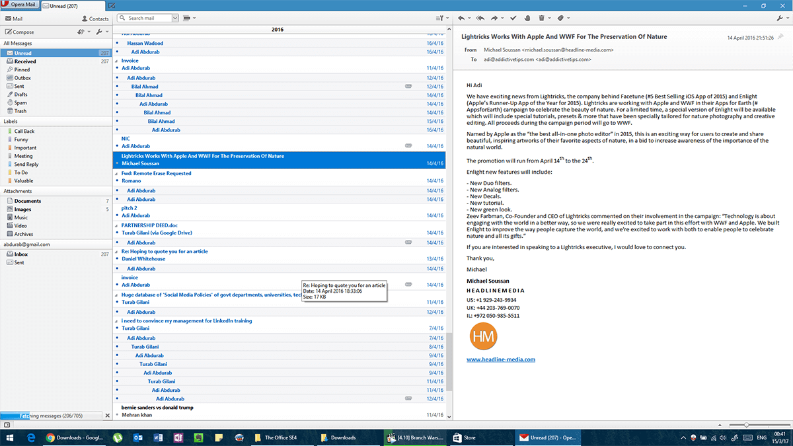Screen dimensions: 793x446
Task: Collapse the 'Fwd: Remote Erase Requested' thread
Action: tap(117, 174)
